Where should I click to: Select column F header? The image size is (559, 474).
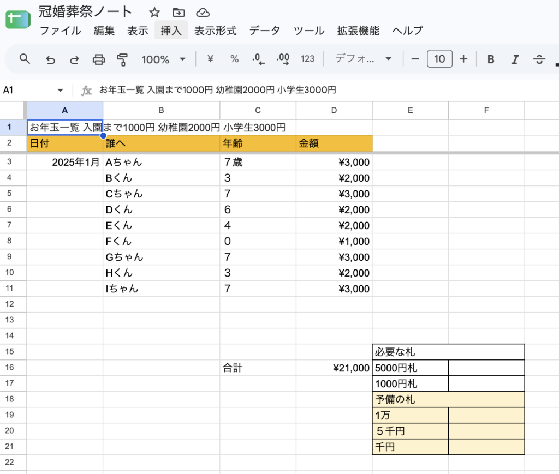(486, 110)
